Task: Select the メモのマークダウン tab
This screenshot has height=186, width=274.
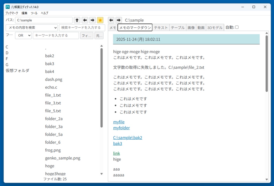Action: (135, 27)
